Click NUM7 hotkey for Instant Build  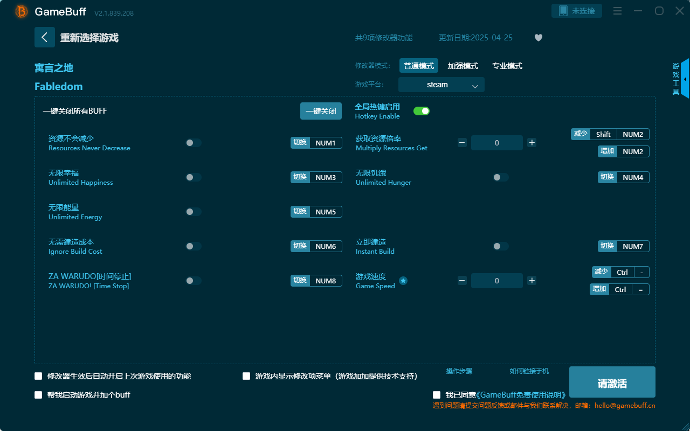624,246
